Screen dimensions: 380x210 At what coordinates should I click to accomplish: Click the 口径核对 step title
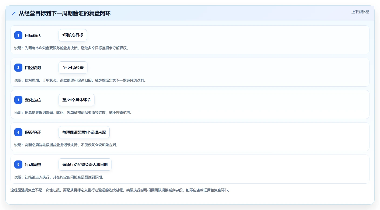click(33, 68)
